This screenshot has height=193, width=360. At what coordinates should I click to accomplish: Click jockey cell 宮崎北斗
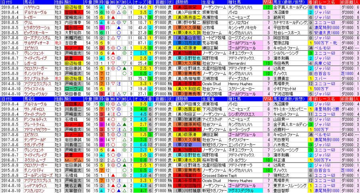click(74, 18)
